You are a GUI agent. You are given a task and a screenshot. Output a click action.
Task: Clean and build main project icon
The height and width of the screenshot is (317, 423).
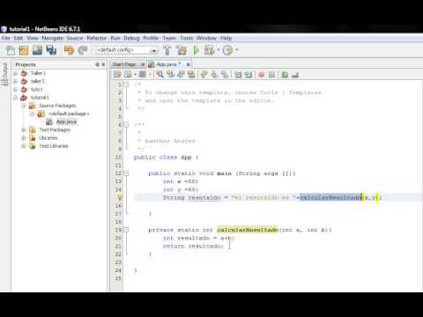(x=182, y=50)
